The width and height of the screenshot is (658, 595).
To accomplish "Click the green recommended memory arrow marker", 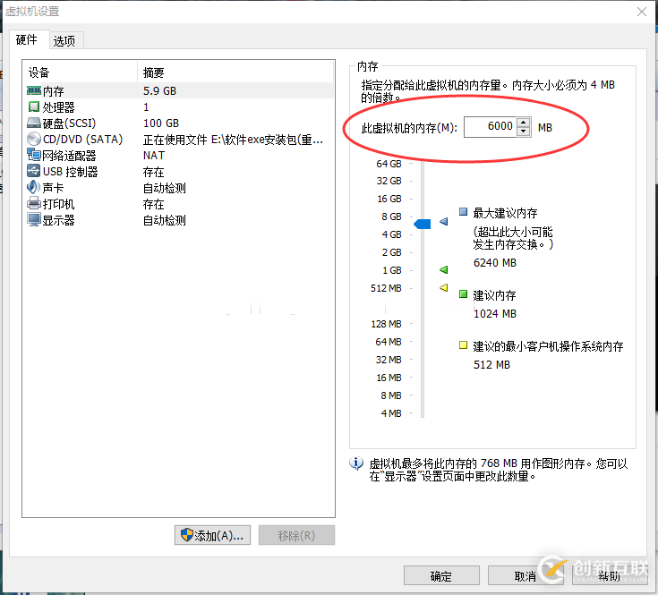I will tap(443, 269).
